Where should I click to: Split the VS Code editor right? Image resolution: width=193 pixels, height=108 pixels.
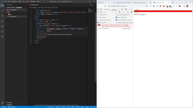click(91, 5)
